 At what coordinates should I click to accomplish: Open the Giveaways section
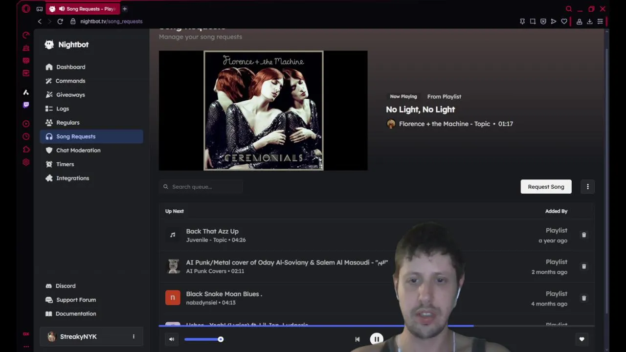(91, 95)
